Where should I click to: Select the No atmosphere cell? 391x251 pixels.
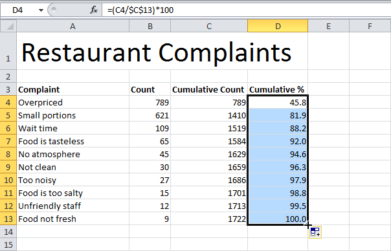click(x=73, y=155)
